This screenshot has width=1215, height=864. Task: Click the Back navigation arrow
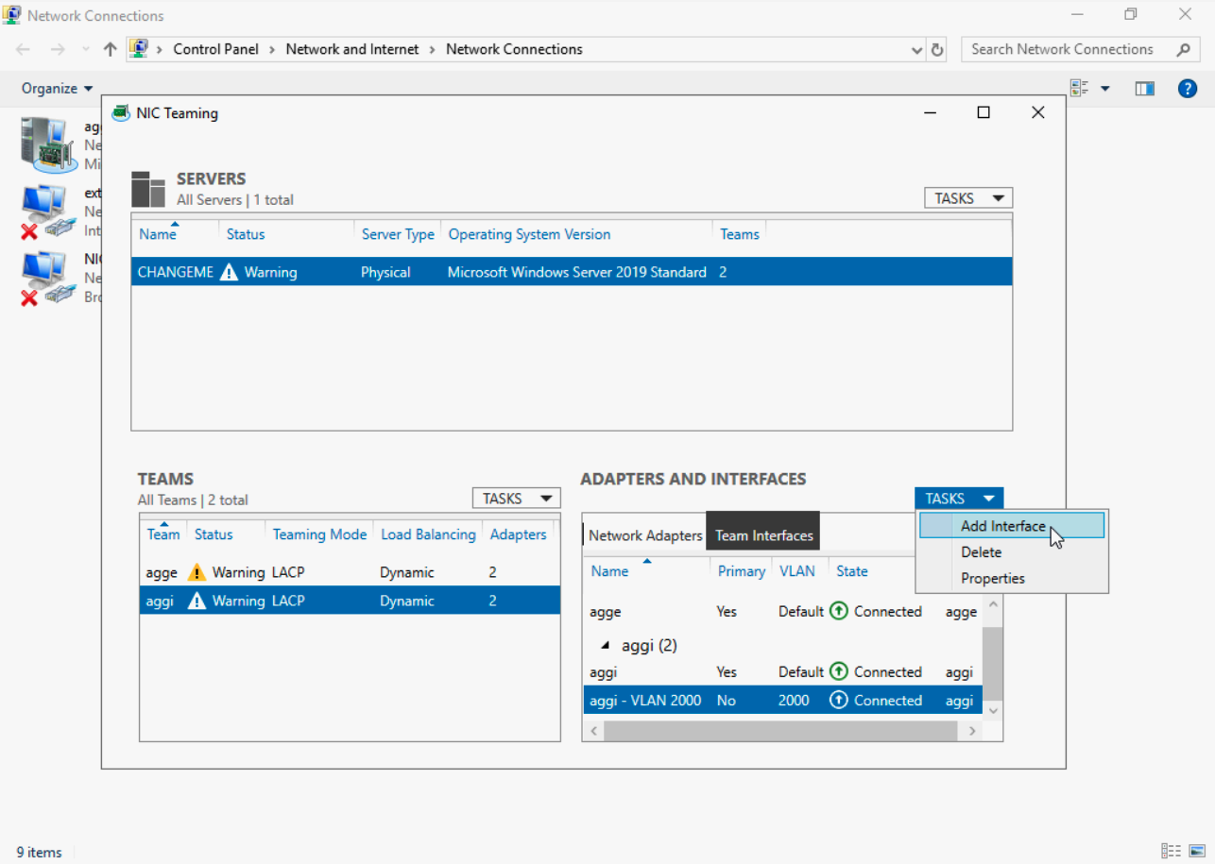[24, 49]
